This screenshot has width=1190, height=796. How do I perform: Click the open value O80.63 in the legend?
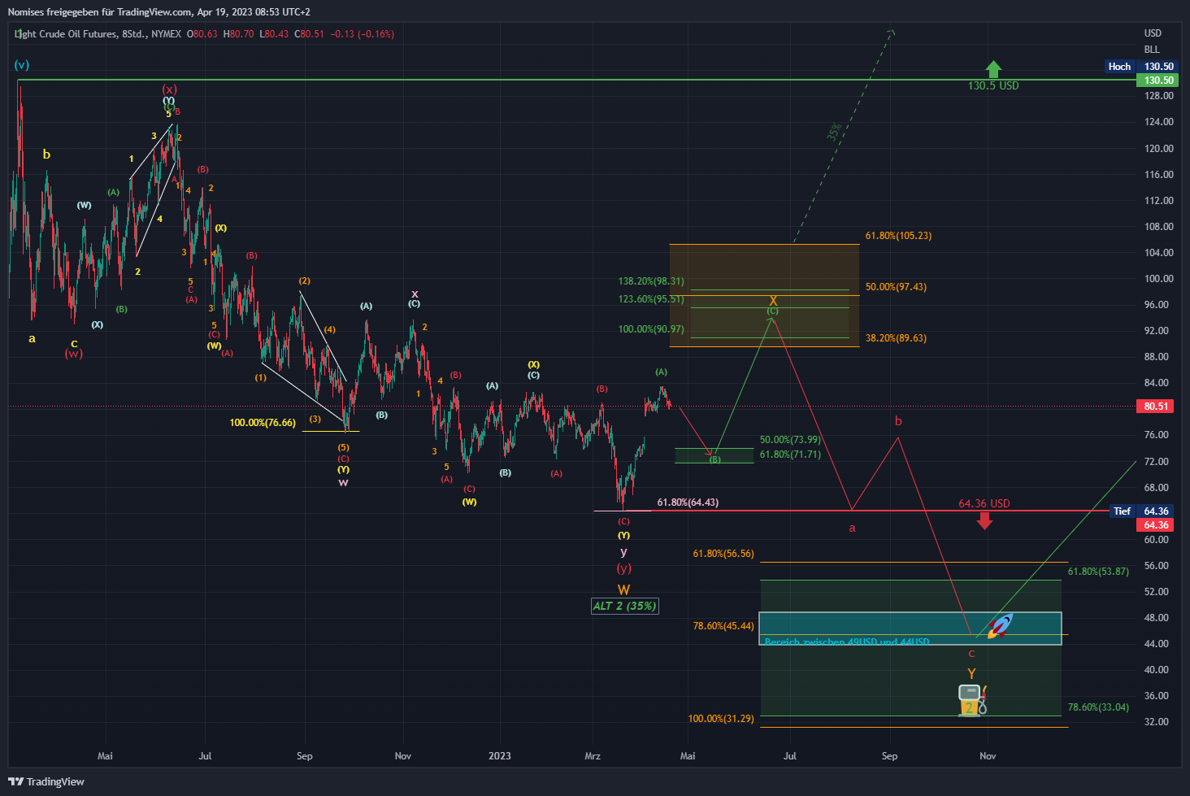(x=202, y=34)
